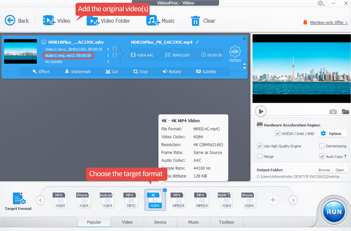Click output resolution 3840x2160
The height and width of the screenshot is (231, 351).
tap(180, 55)
